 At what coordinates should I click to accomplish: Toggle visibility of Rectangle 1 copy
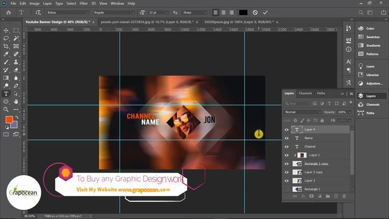pos(286,164)
